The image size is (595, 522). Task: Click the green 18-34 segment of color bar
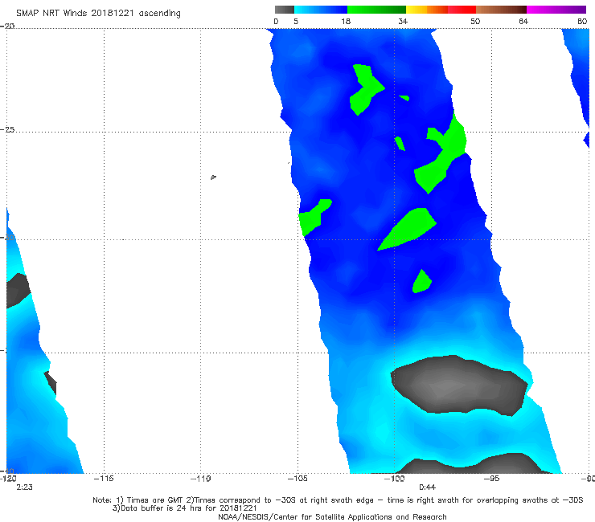pyautogui.click(x=376, y=10)
